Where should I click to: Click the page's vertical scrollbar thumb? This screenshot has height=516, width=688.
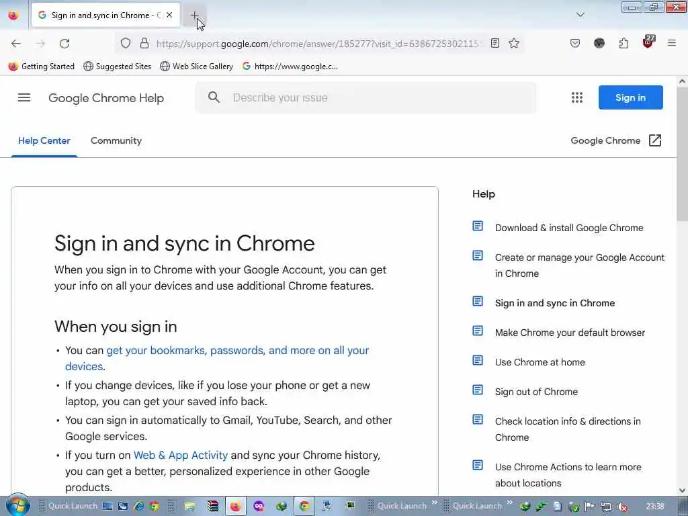[682, 155]
